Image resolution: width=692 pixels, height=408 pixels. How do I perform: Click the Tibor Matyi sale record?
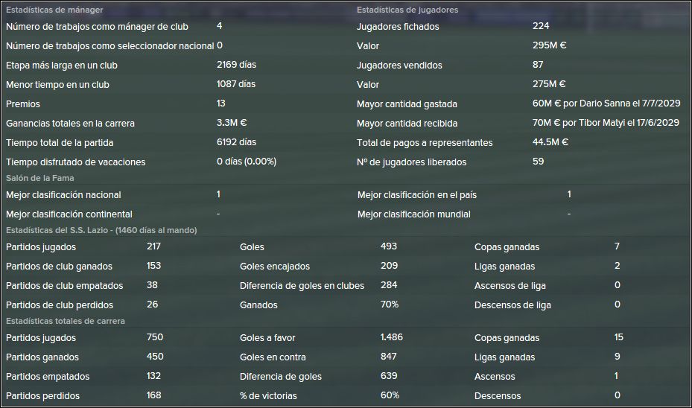click(x=606, y=123)
